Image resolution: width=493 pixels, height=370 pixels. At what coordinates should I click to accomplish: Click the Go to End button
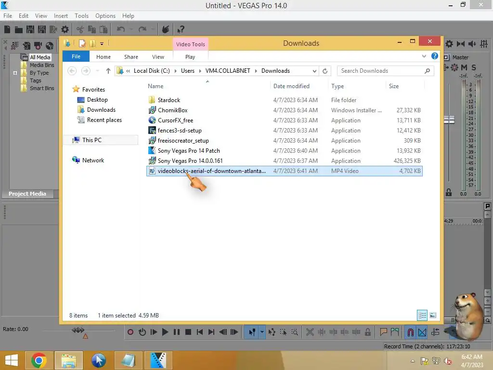coord(211,332)
